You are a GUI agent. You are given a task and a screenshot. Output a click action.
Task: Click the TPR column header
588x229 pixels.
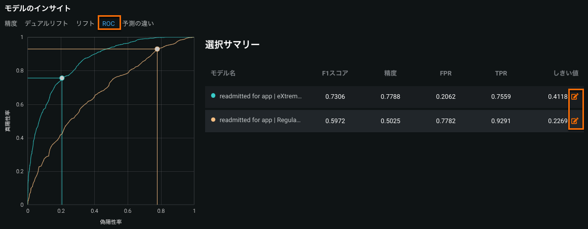click(x=501, y=73)
